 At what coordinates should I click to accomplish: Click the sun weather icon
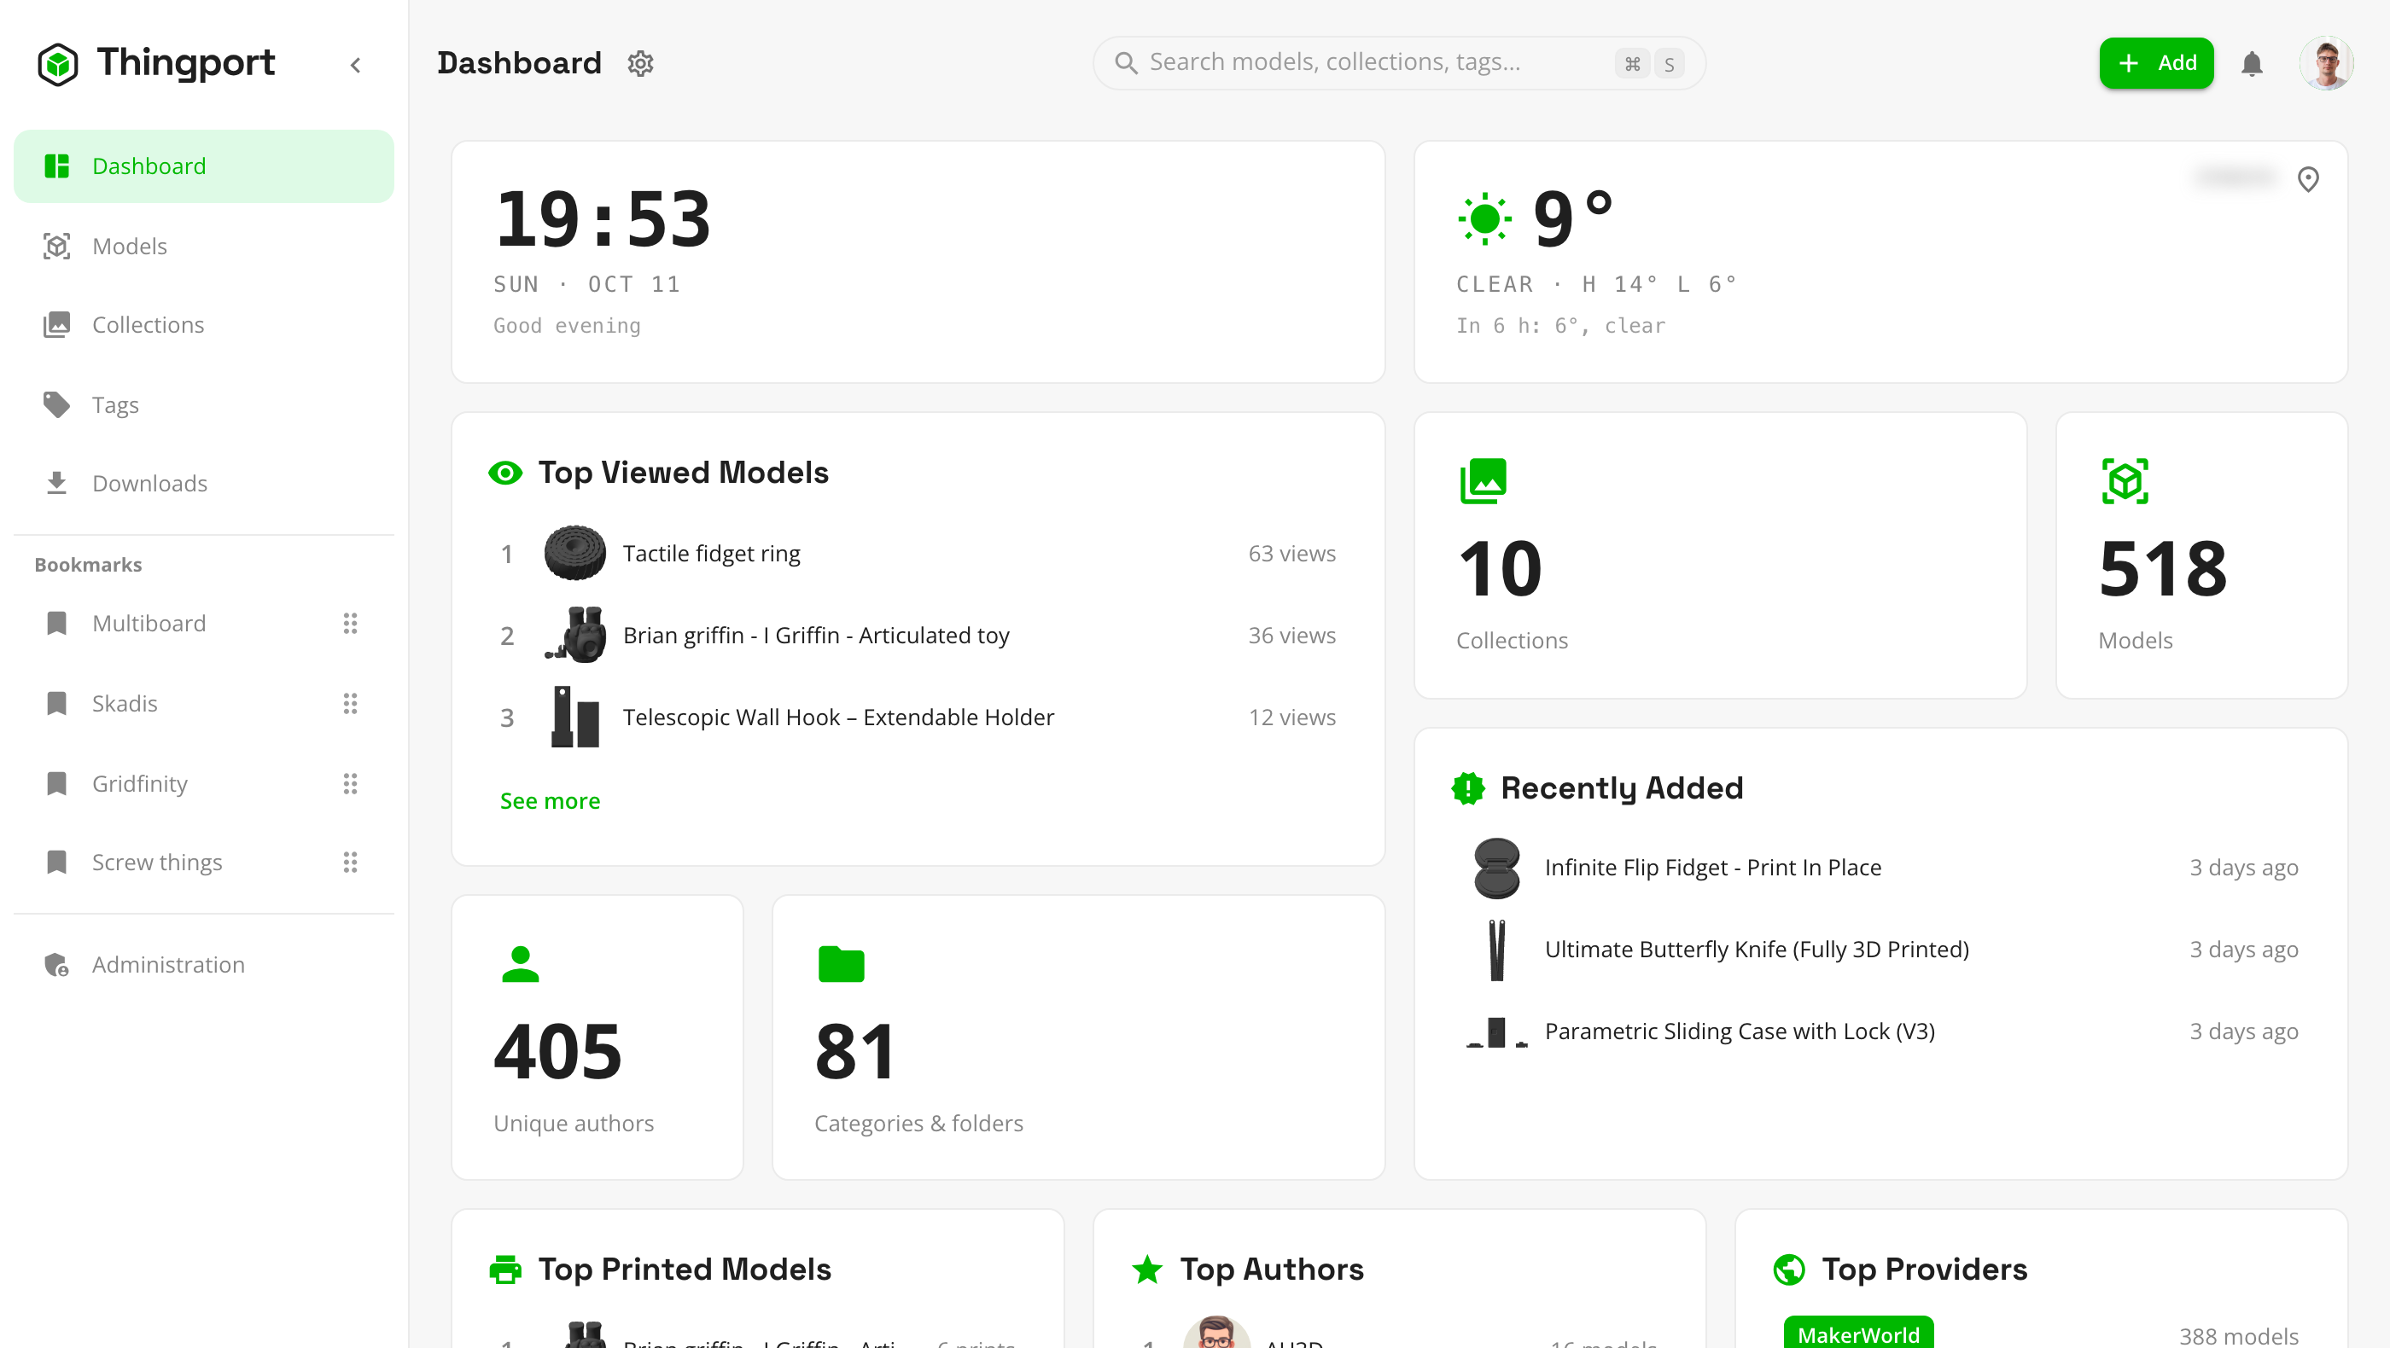pyautogui.click(x=1484, y=218)
